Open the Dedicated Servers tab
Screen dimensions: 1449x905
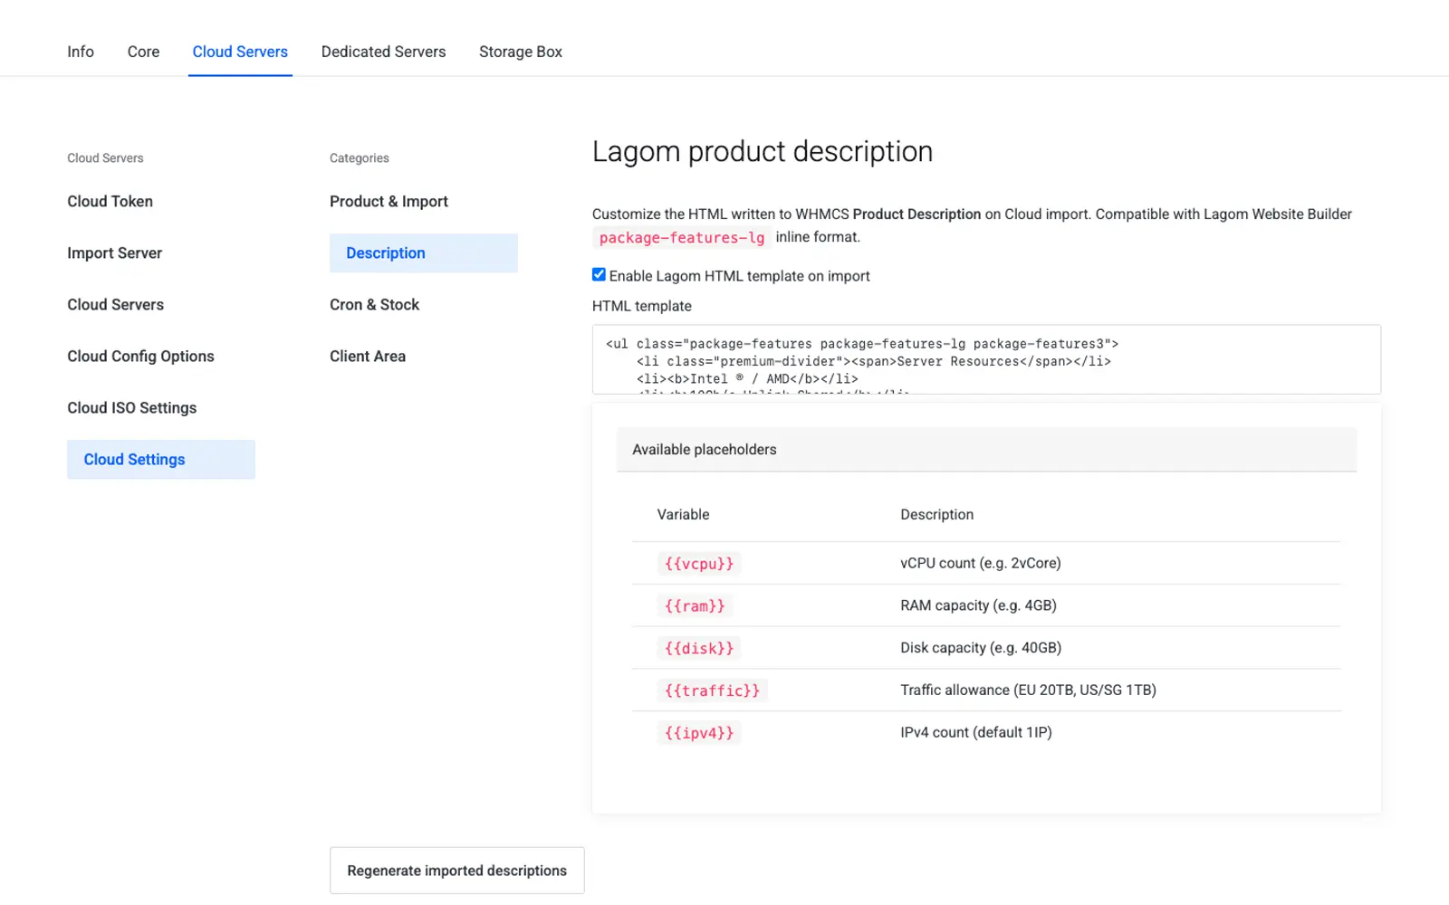point(383,52)
